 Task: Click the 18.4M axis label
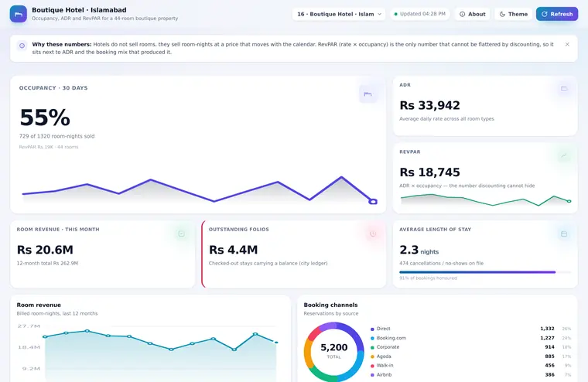point(29,347)
